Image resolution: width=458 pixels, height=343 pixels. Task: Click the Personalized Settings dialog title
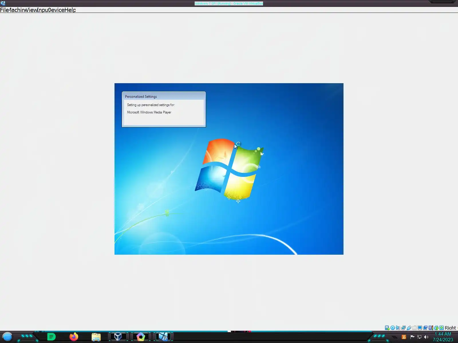tap(141, 97)
